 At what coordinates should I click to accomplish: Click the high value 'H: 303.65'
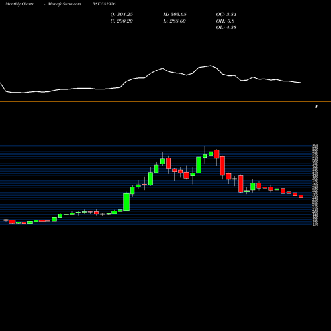(175, 15)
